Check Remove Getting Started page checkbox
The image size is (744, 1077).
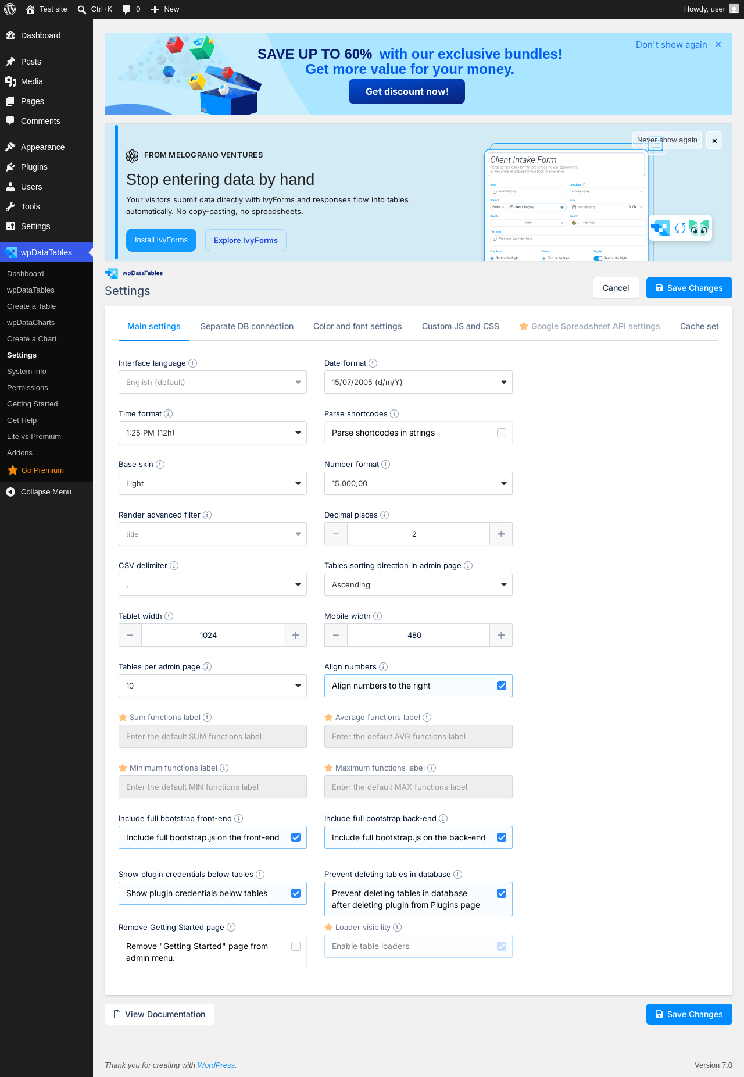[x=296, y=946]
